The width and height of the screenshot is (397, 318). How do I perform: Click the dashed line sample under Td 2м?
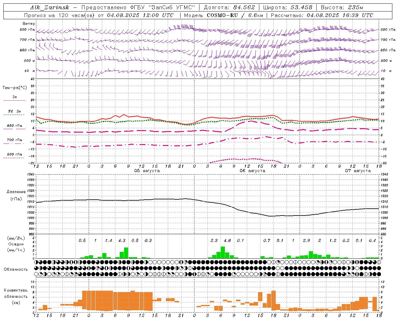point(14,115)
